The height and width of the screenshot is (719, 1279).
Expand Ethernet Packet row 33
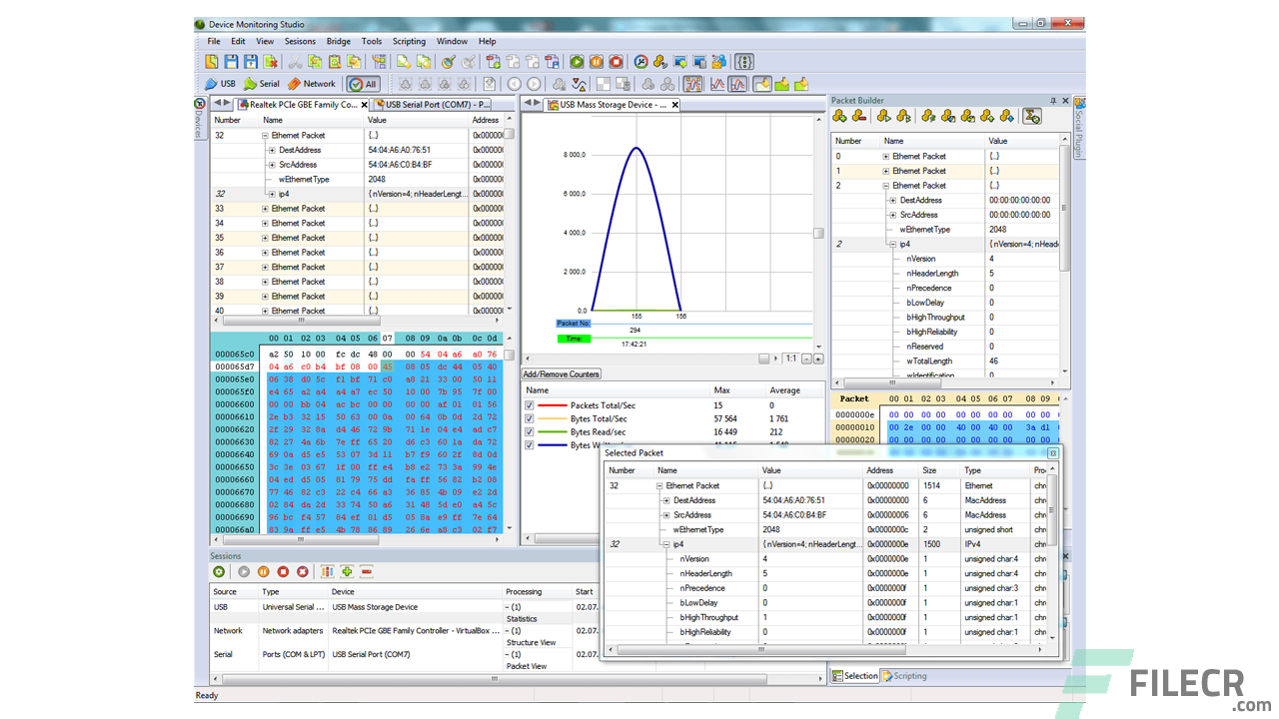265,209
